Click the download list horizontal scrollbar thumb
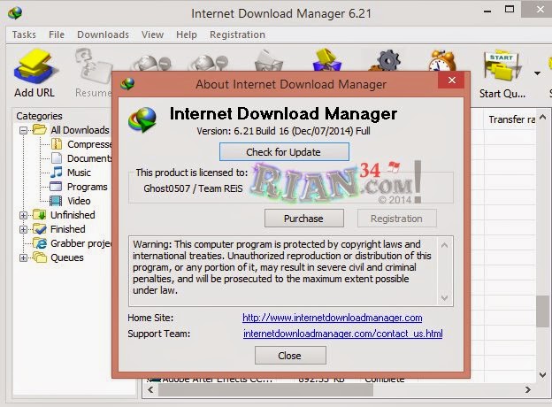The width and height of the screenshot is (552, 407). tap(265, 389)
